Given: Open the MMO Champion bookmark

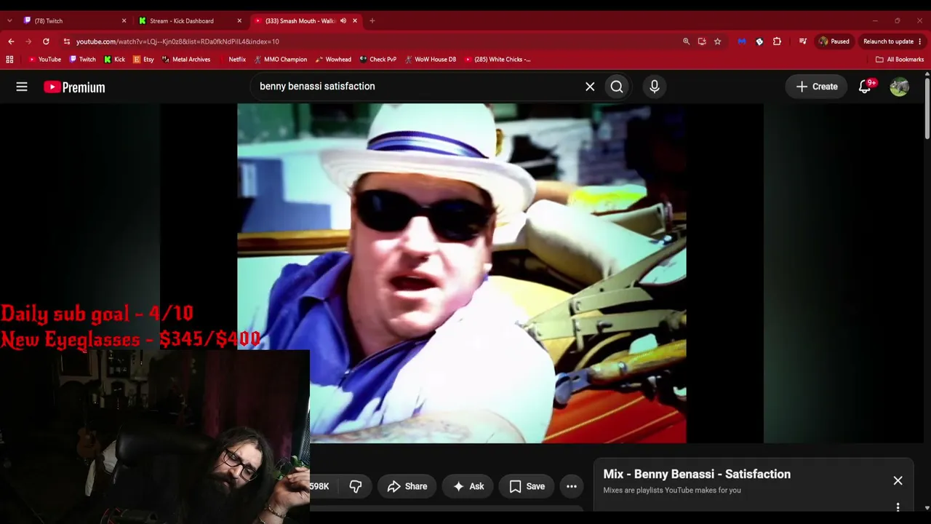Looking at the screenshot, I should pyautogui.click(x=280, y=60).
